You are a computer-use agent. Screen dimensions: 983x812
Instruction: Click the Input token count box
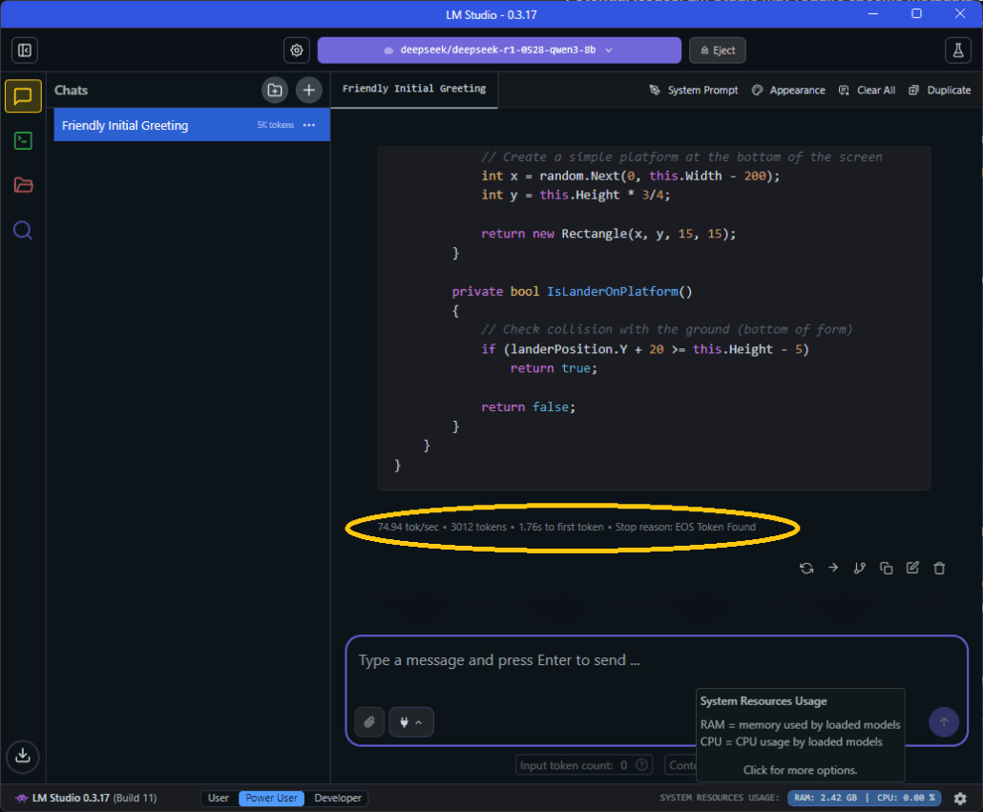584,765
